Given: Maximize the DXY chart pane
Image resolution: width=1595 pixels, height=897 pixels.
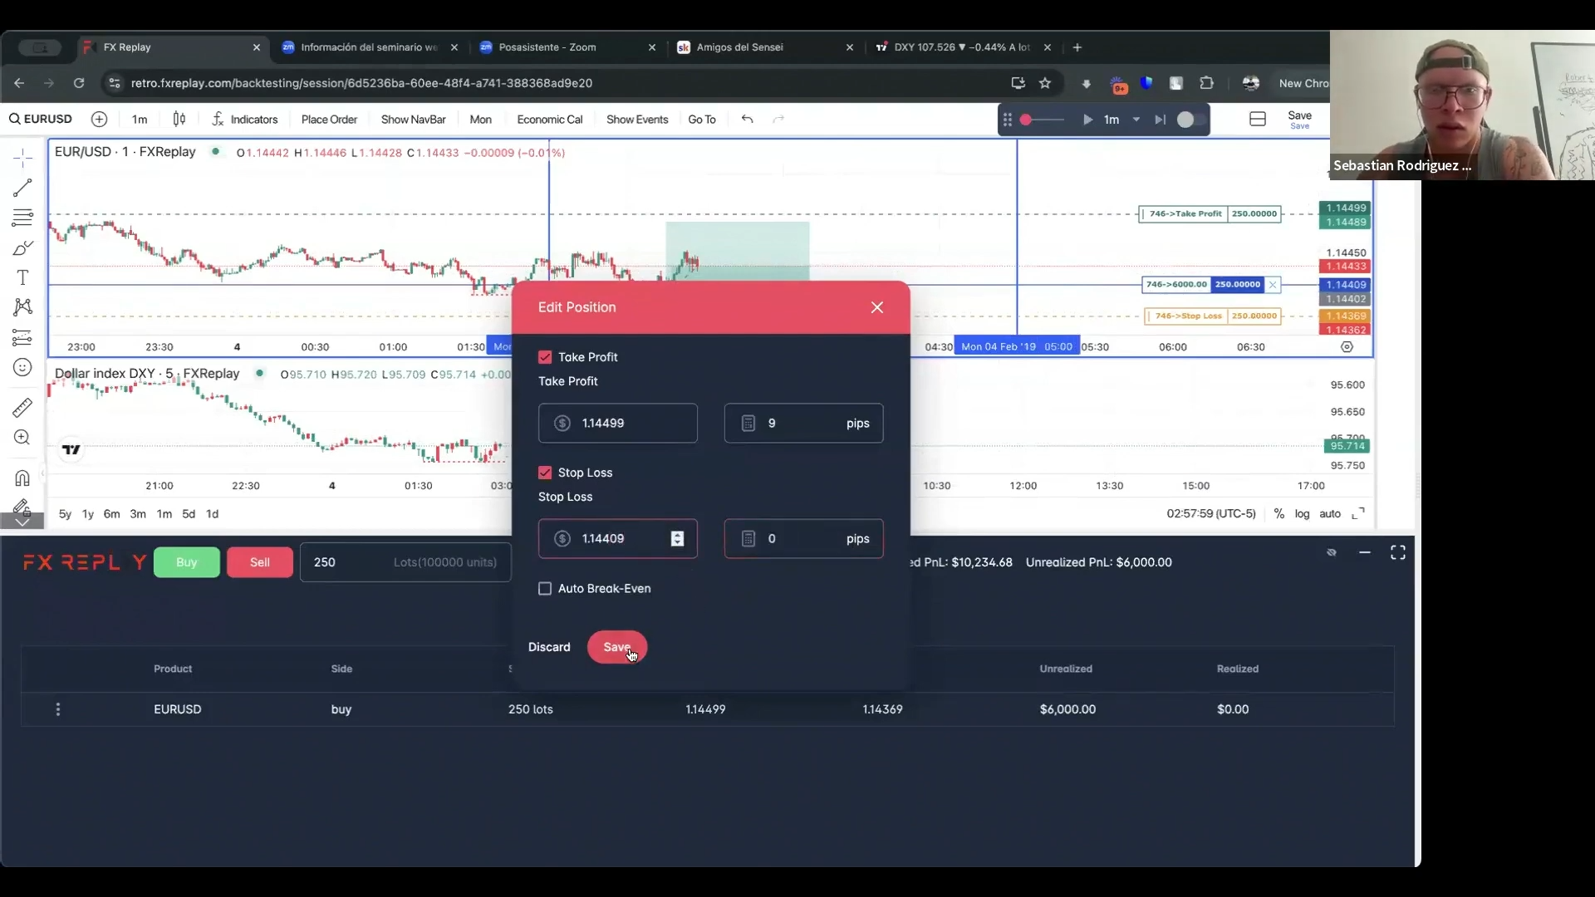Looking at the screenshot, I should (x=1358, y=514).
